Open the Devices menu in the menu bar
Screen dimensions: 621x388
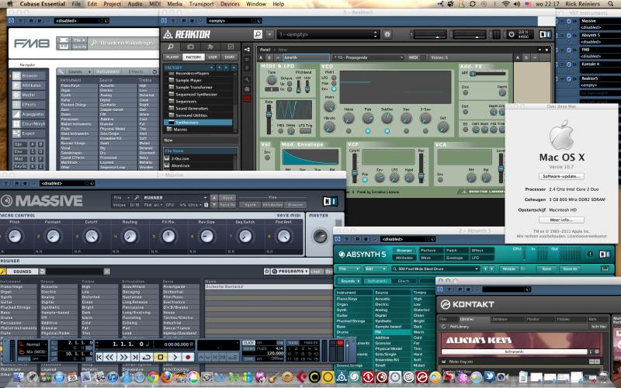pos(230,4)
